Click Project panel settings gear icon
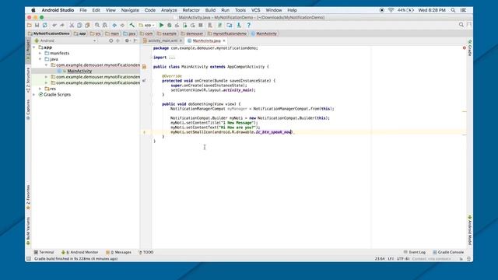Viewport: 498px width, 280px height. coord(127,40)
